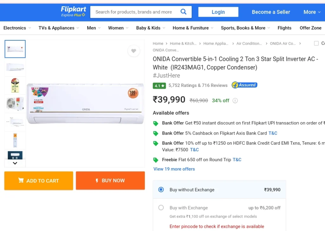
Task: Select Buy without Exchange option
Action: 161,189
